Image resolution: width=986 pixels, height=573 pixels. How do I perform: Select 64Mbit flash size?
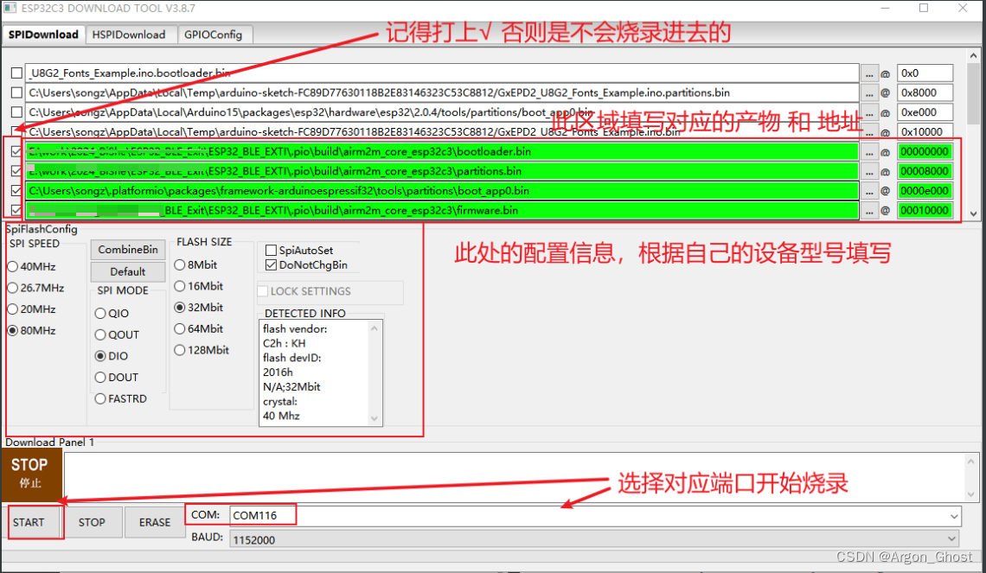(x=180, y=329)
